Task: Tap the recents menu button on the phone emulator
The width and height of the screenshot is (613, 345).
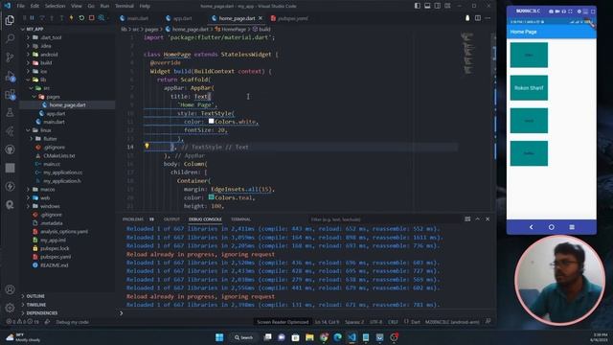Action: (572, 227)
